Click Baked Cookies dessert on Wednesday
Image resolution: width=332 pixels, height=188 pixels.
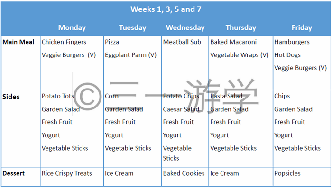coord(184,173)
